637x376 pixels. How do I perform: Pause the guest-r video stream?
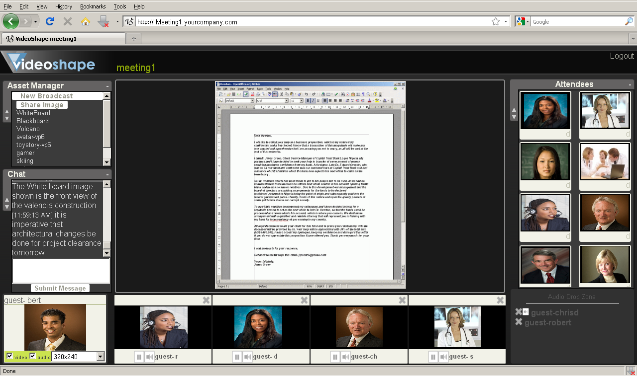(139, 357)
